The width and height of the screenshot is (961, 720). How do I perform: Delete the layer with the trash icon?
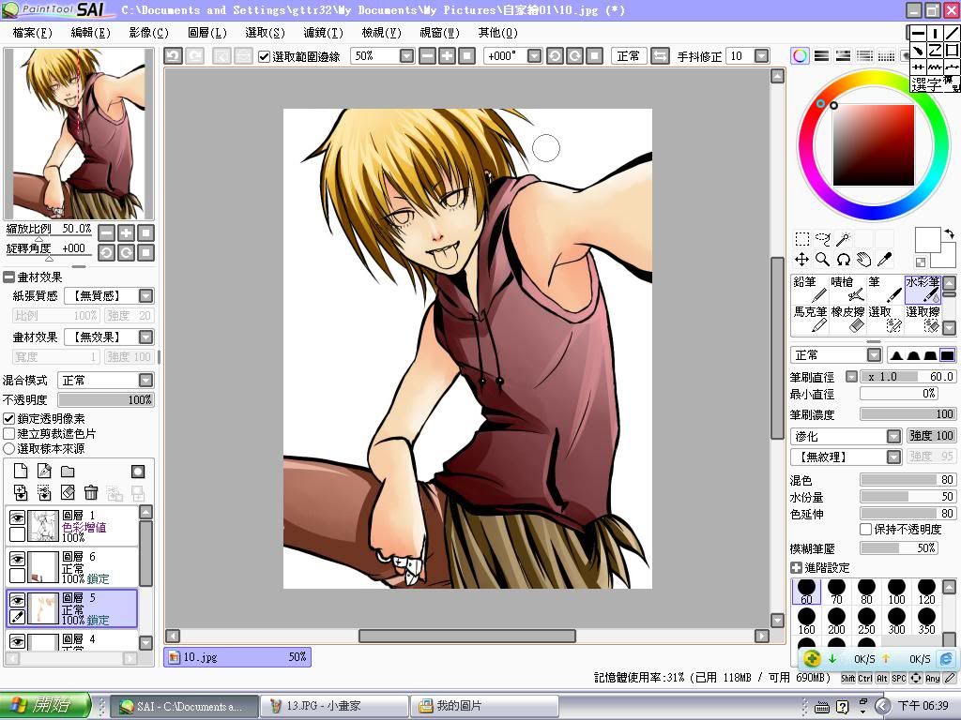click(91, 492)
